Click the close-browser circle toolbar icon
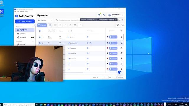 click(x=55, y=25)
